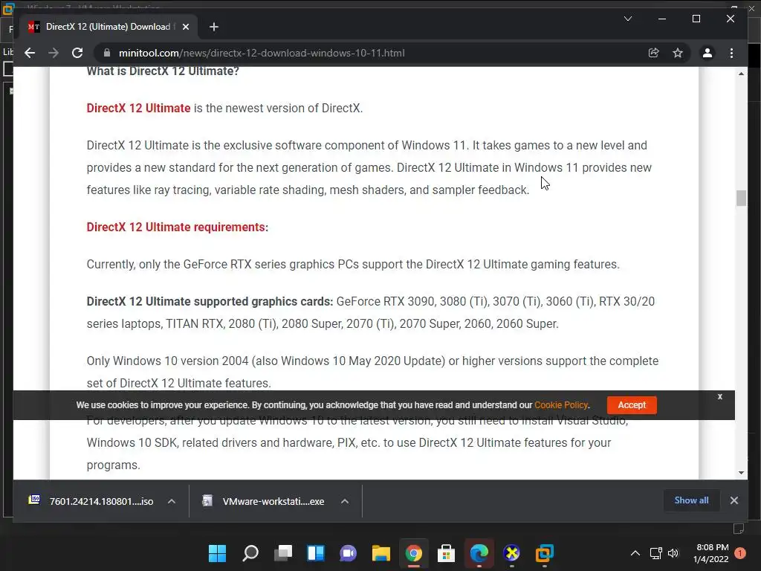Open the yellow X app on taskbar
This screenshot has height=571, width=761.
coord(511,553)
